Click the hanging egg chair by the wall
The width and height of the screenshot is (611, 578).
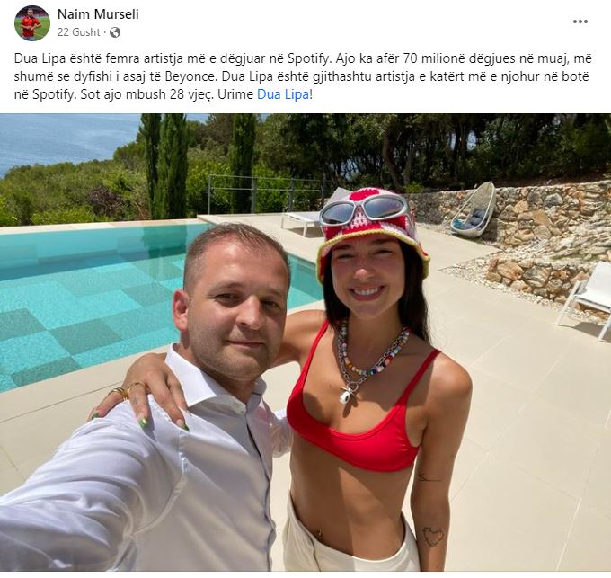473,210
